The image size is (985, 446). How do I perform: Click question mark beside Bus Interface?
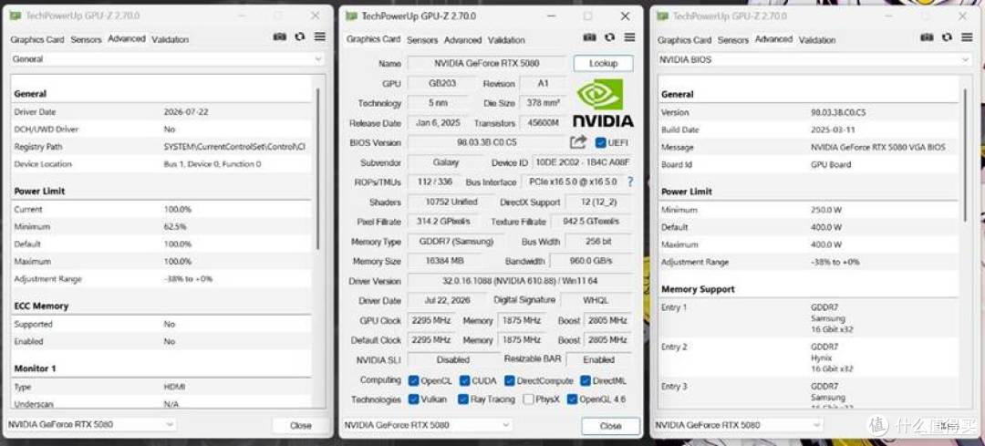[629, 182]
